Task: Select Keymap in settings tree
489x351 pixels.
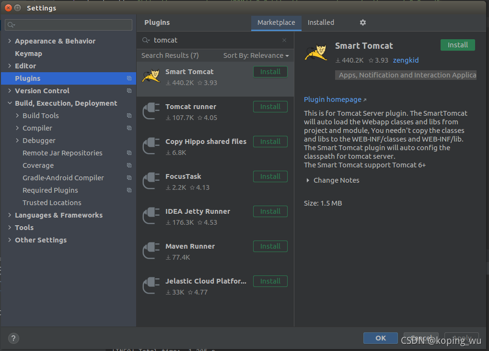Action: pyautogui.click(x=28, y=54)
